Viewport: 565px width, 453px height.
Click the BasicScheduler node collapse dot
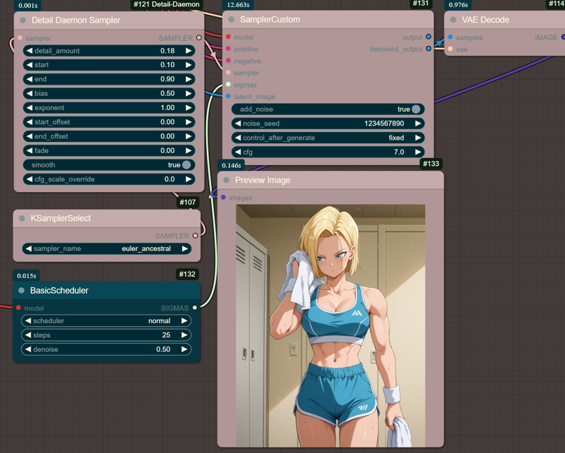click(x=23, y=291)
